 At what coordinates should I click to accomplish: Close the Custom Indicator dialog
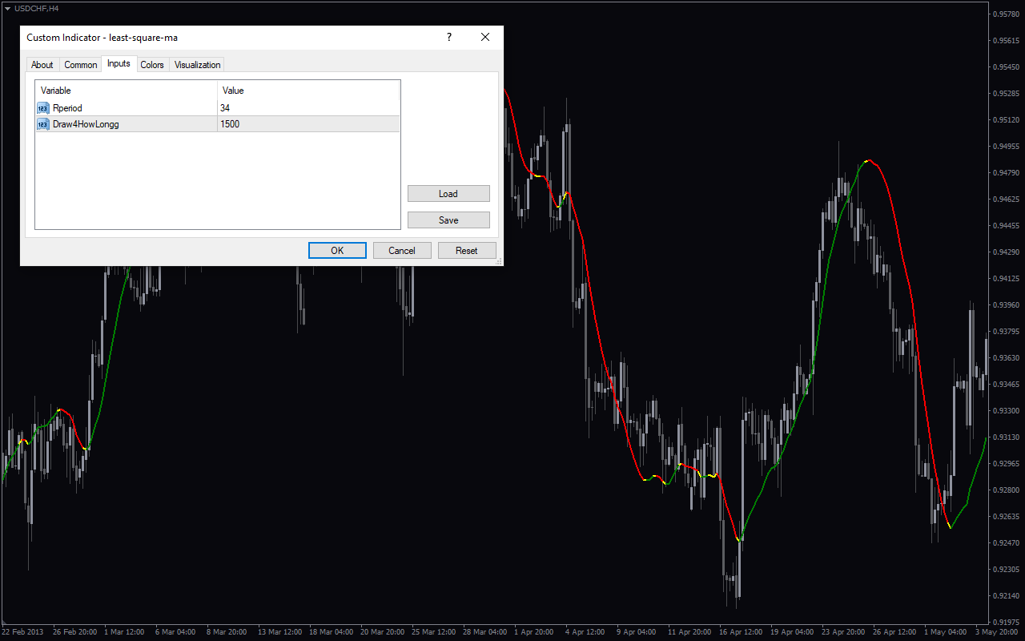485,37
